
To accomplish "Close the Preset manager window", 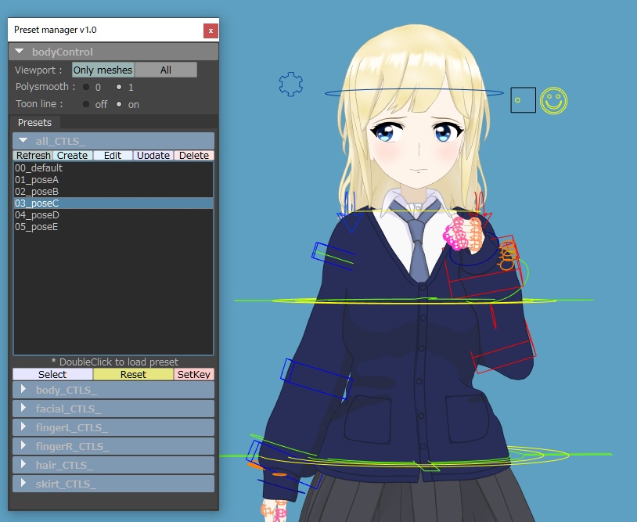I will 211,31.
